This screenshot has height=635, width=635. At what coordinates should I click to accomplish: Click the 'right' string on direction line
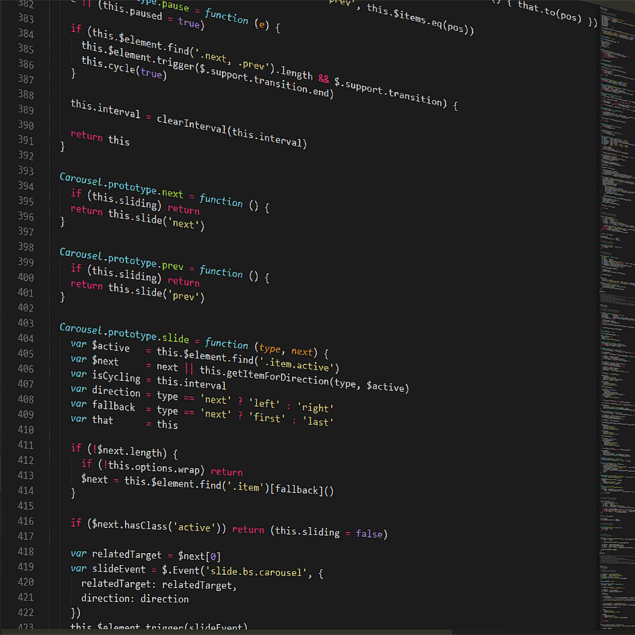(x=315, y=407)
